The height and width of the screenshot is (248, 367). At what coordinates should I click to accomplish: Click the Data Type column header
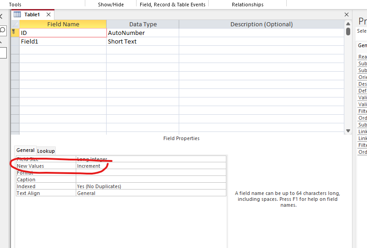(x=142, y=24)
